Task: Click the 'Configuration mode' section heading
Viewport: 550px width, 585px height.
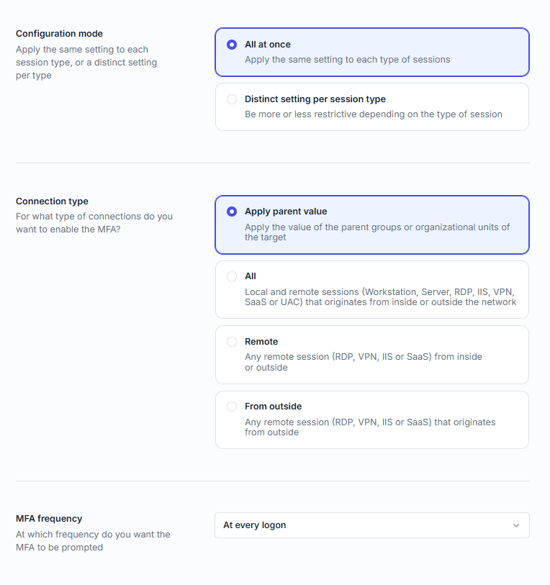Action: click(x=59, y=34)
